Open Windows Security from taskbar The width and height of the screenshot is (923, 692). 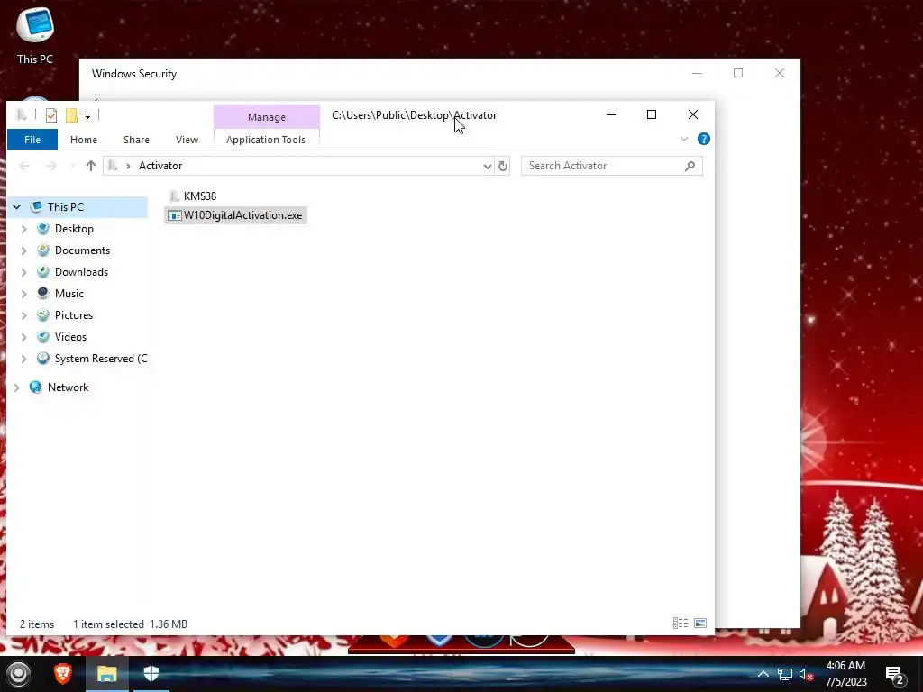151,674
